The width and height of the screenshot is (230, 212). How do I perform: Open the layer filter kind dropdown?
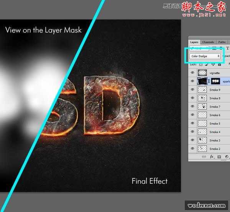click(199, 48)
